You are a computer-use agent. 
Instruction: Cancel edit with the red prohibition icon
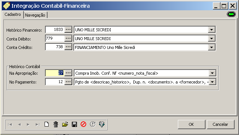coord(83,124)
